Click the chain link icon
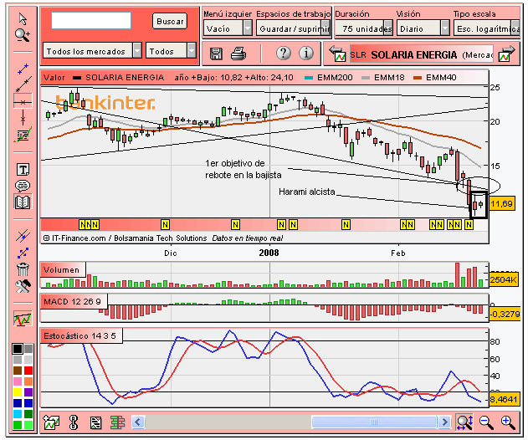Viewport: 528px width, 440px height. [74, 422]
